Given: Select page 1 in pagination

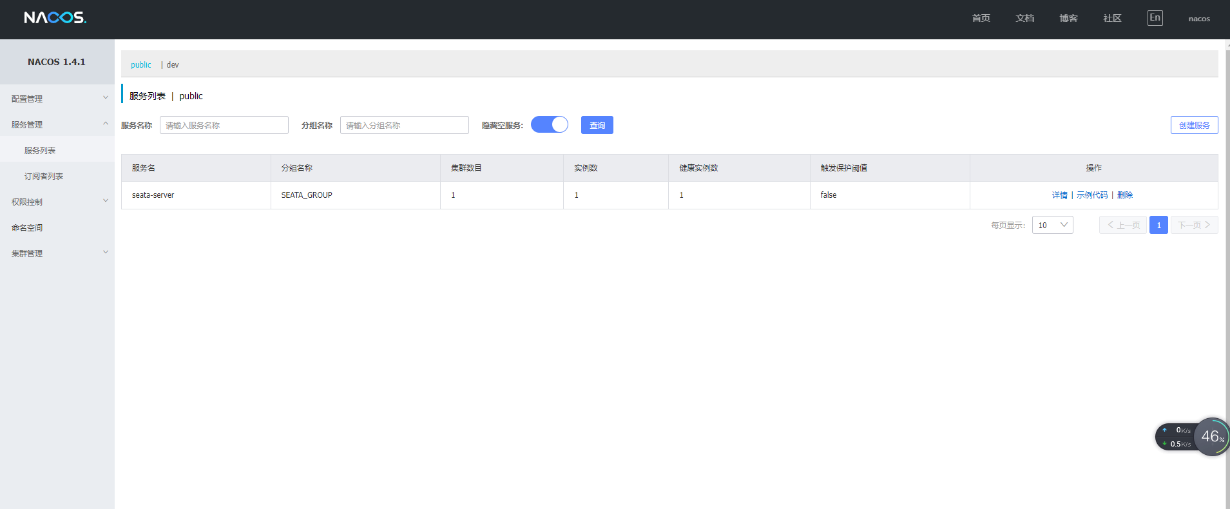Looking at the screenshot, I should [1158, 225].
